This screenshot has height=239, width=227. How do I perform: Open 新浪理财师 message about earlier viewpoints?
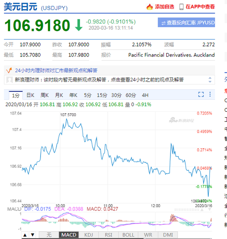coord(99,80)
